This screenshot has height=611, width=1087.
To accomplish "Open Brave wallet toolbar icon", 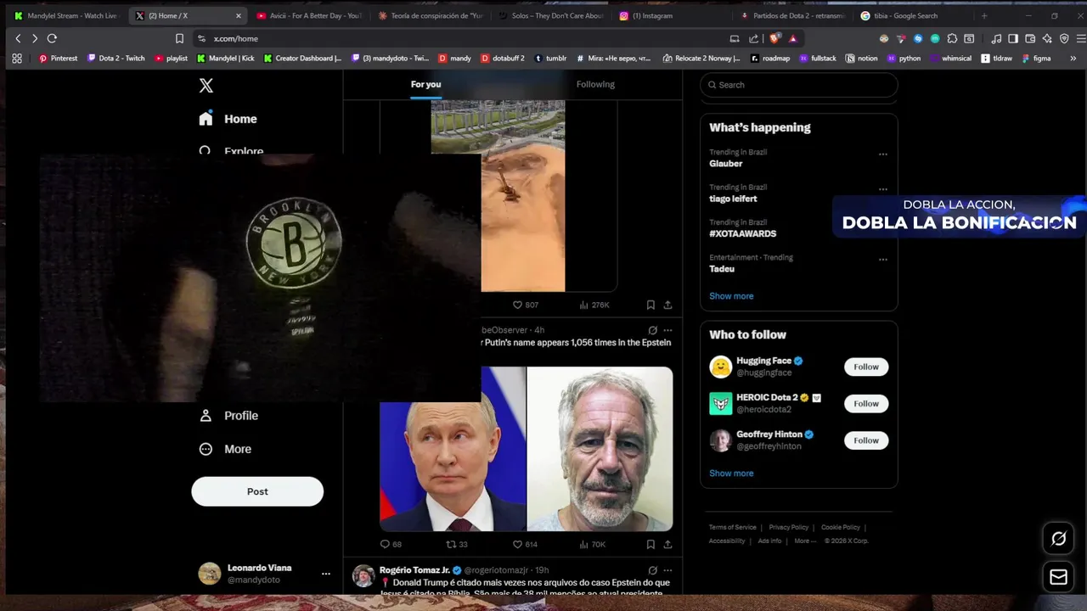I will (x=1030, y=38).
